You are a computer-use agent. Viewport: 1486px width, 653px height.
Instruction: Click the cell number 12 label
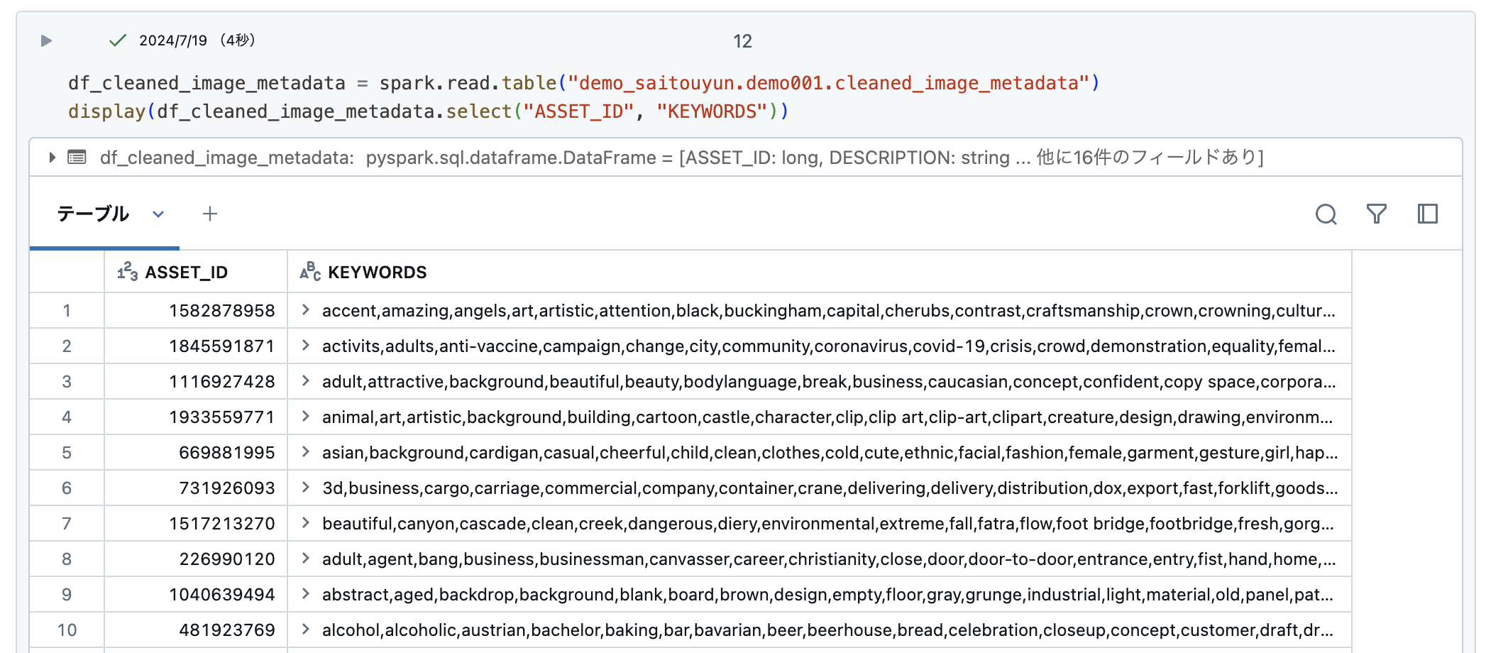tap(742, 41)
